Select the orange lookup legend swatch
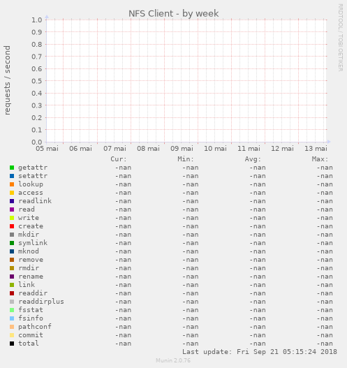 (12, 184)
